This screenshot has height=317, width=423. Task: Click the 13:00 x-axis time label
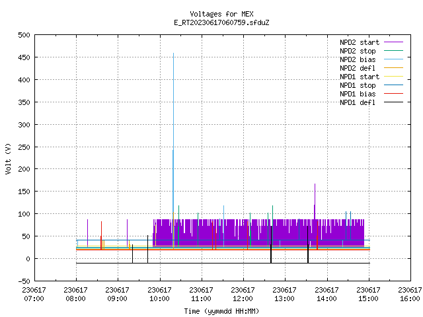point(285,299)
